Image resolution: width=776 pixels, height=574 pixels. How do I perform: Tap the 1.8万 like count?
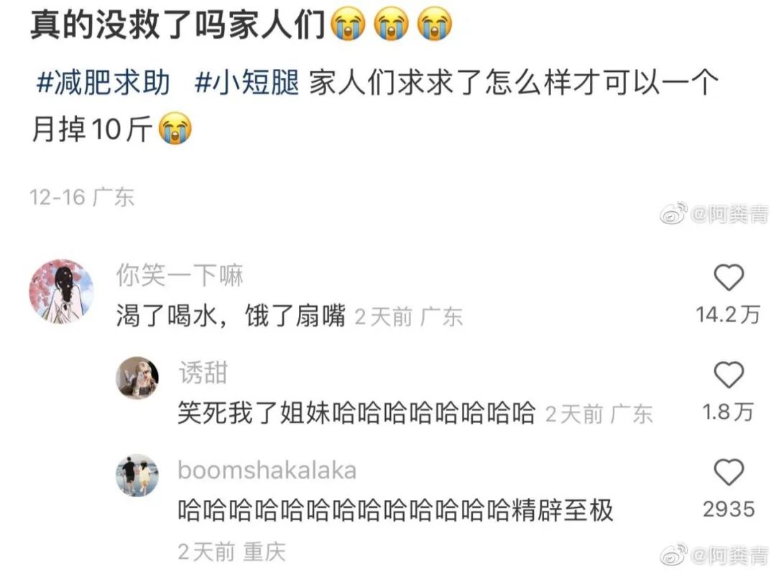(728, 412)
